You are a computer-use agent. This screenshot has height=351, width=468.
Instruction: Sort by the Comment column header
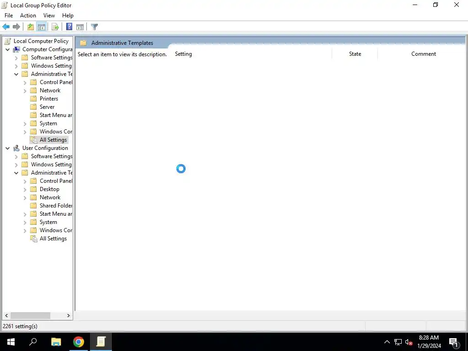(422, 54)
